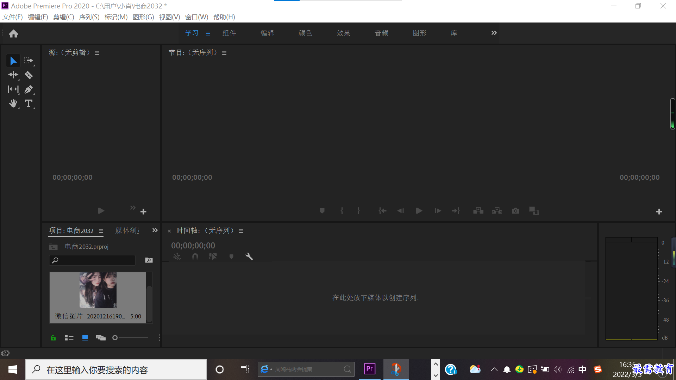Image resolution: width=676 pixels, height=380 pixels.
Task: Toggle linked selection in timeline
Action: [213, 256]
